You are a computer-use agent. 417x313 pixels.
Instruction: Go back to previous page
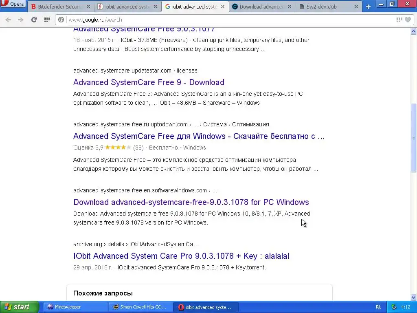tap(8, 20)
